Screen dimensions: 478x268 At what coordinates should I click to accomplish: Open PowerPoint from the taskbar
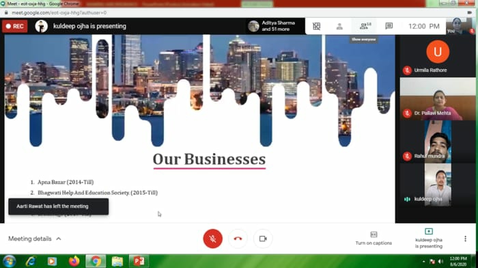pos(139,261)
